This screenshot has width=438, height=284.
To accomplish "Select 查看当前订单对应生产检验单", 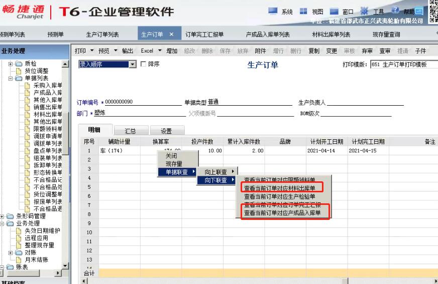I will coord(280,196).
